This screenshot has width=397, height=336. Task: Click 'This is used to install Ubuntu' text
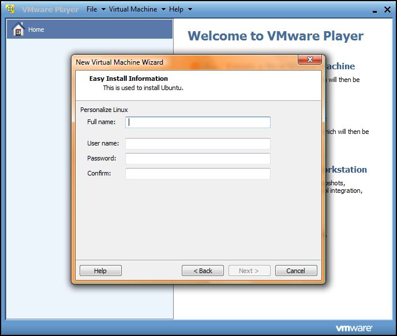coord(143,88)
